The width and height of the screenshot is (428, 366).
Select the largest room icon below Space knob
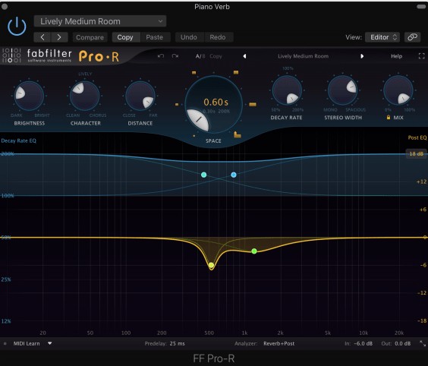pos(238,134)
